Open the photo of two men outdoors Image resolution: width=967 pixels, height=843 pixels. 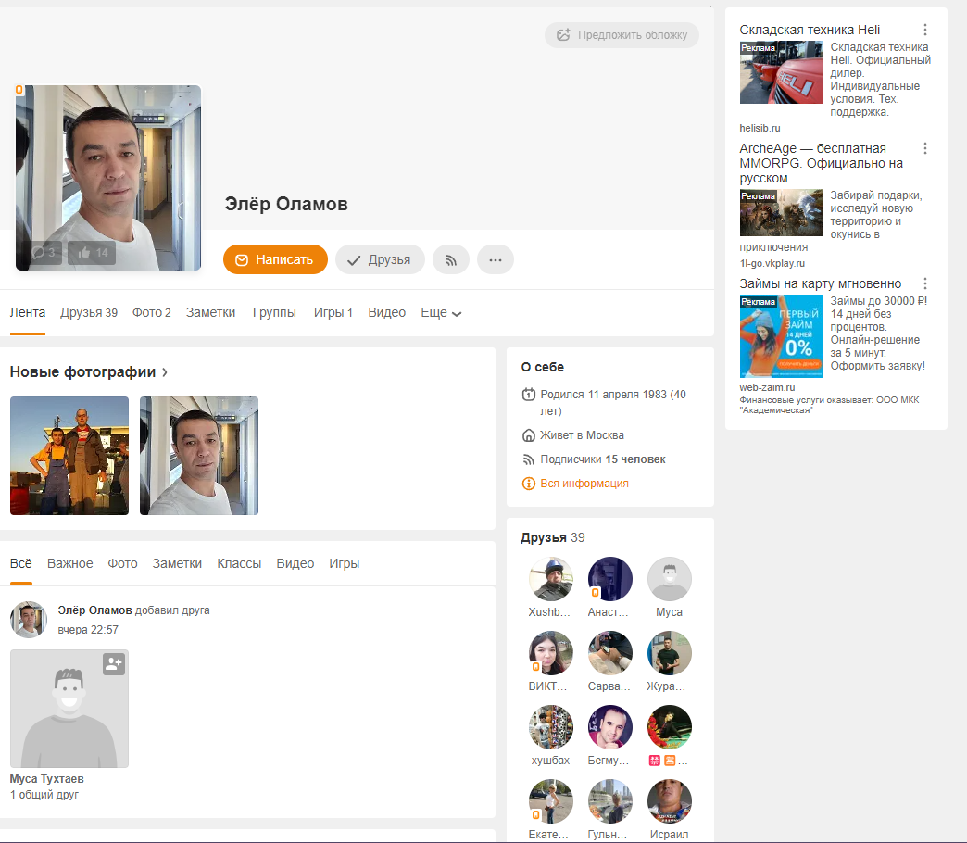(69, 456)
